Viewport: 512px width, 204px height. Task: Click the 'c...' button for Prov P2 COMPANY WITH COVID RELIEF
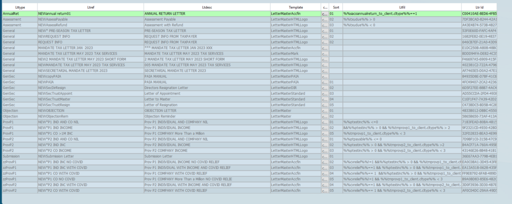(324, 190)
